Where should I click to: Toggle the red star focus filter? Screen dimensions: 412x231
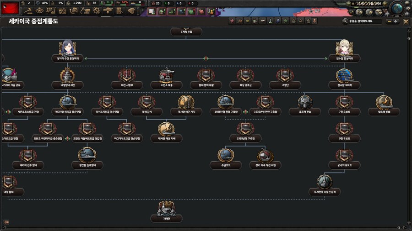[x=232, y=21]
